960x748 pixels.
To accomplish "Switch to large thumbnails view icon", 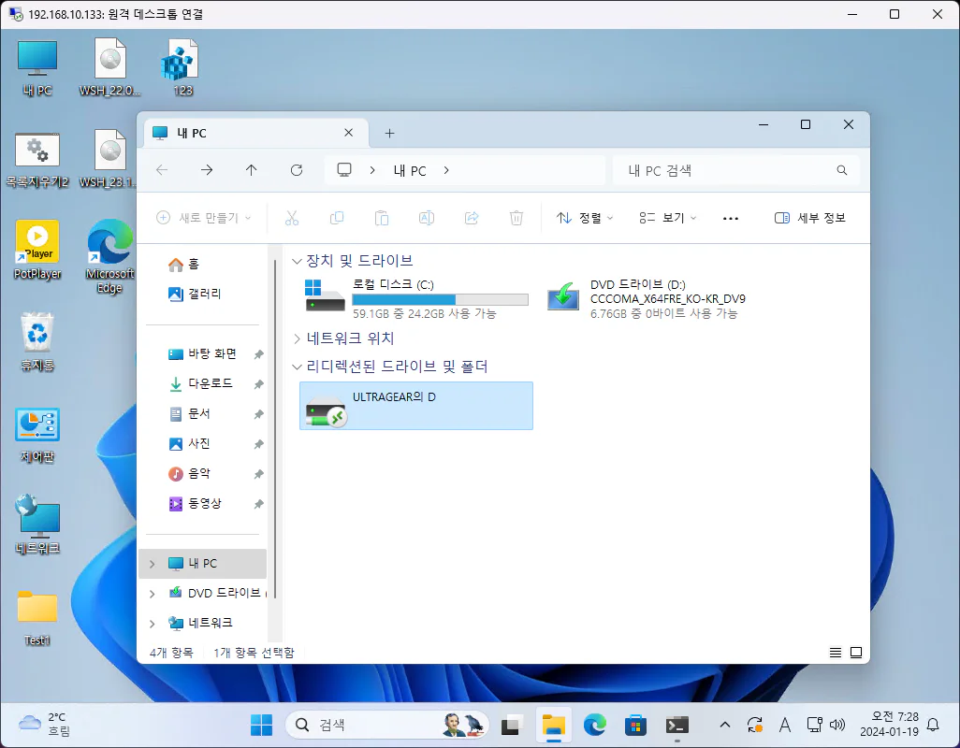I will pos(856,653).
